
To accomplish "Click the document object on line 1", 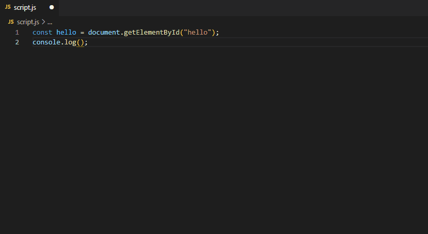I will [x=104, y=33].
